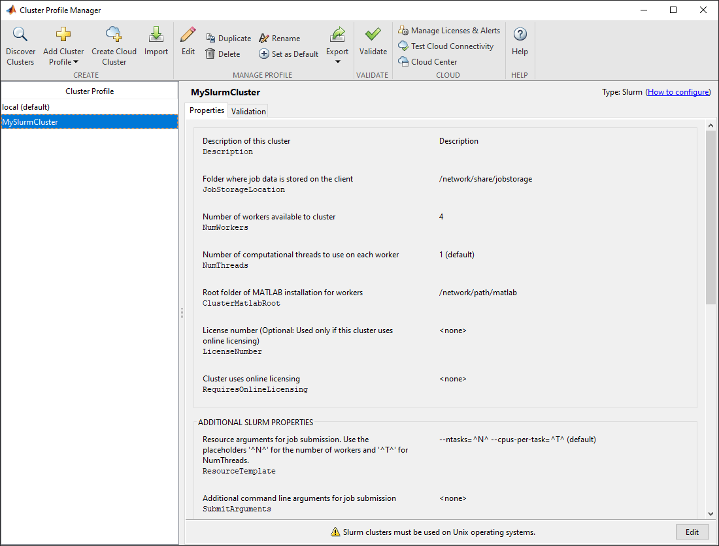The height and width of the screenshot is (546, 719).
Task: Click the MATLAB logo in title bar
Action: pos(11,10)
